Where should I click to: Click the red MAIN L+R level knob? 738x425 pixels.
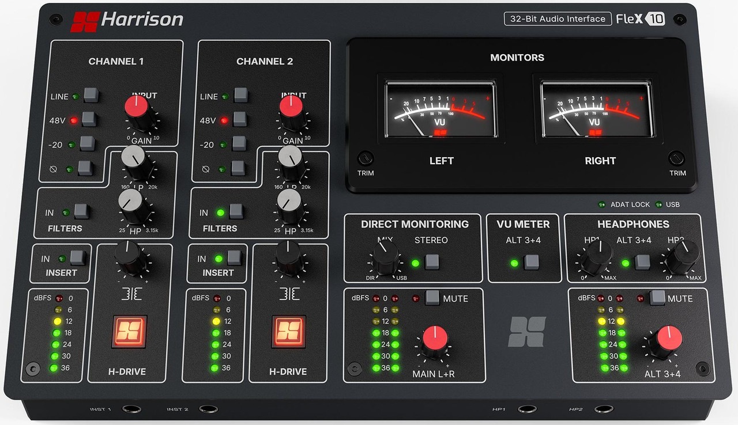point(436,343)
